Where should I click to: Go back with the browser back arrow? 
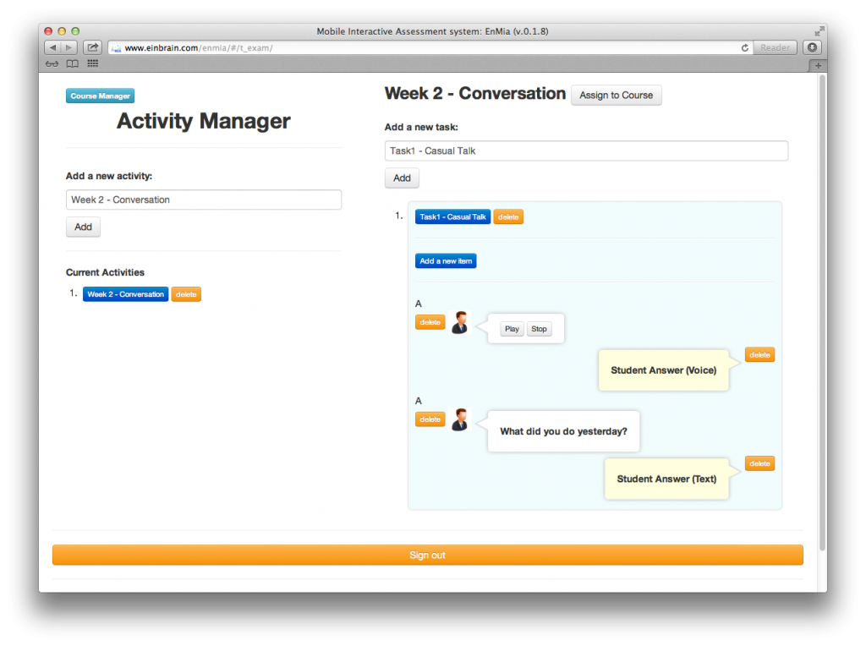tap(52, 48)
